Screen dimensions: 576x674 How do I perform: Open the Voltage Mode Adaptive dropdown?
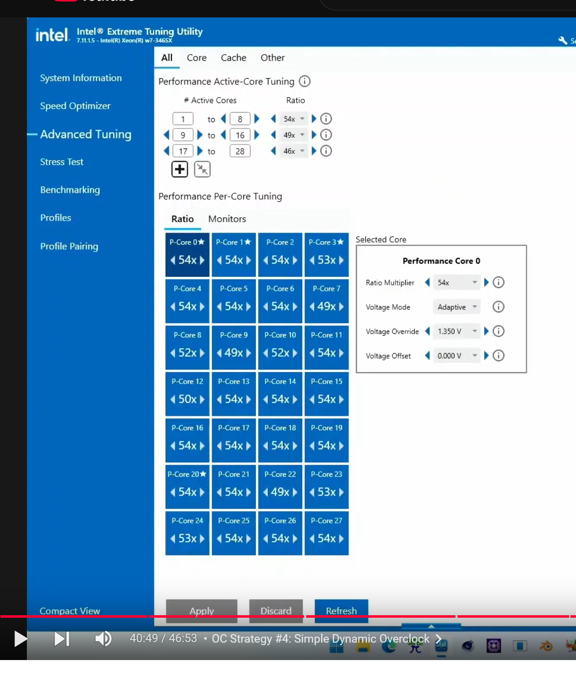pos(457,307)
